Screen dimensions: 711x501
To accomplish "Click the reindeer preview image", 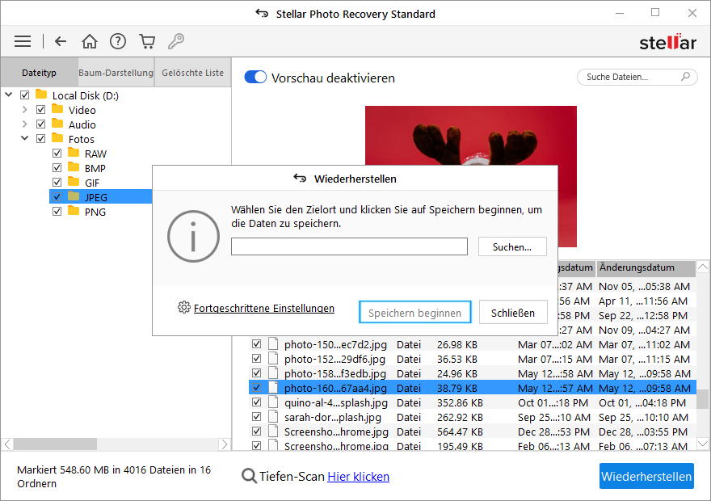I will 471,135.
